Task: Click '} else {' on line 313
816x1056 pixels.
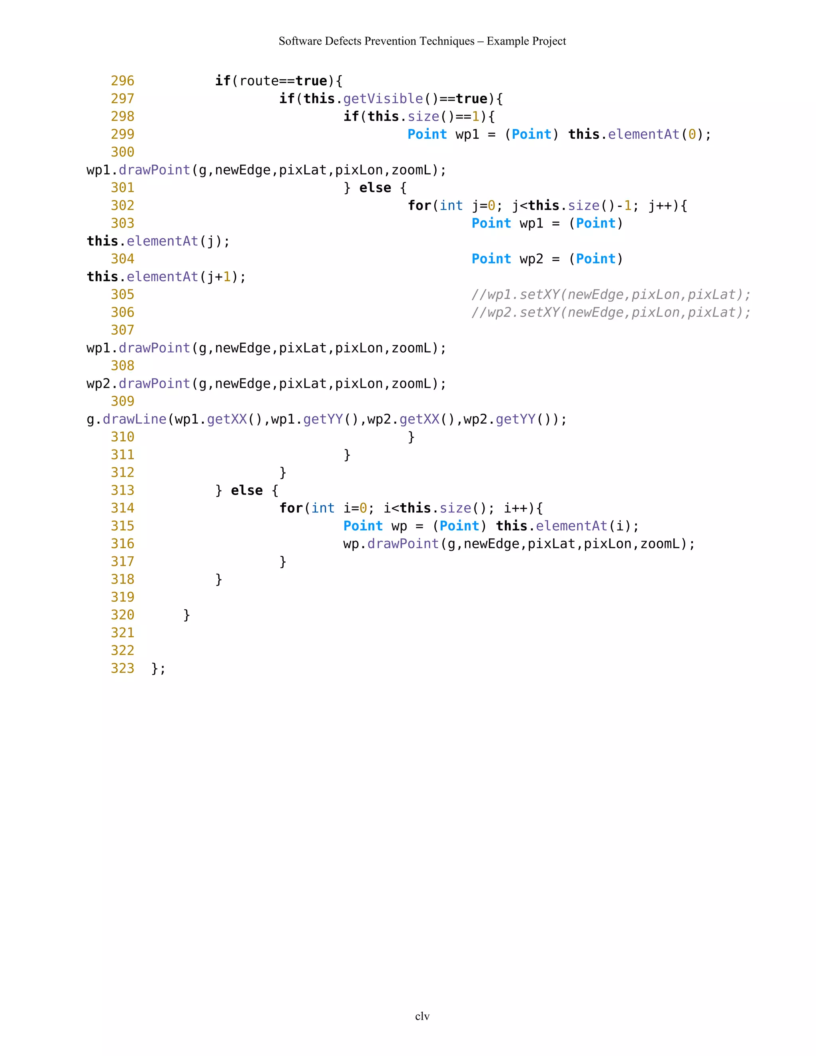Action: pyautogui.click(x=247, y=490)
